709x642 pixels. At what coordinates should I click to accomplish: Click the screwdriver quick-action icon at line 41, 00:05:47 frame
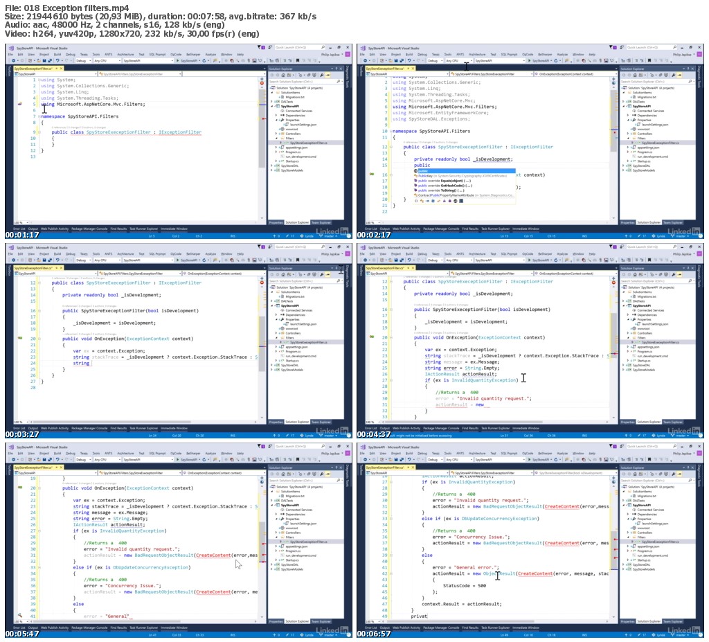(20, 615)
